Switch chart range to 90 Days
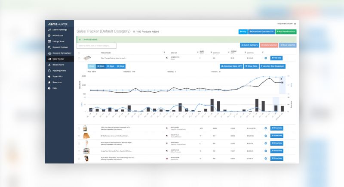This screenshot has width=344, height=187. coord(120,66)
